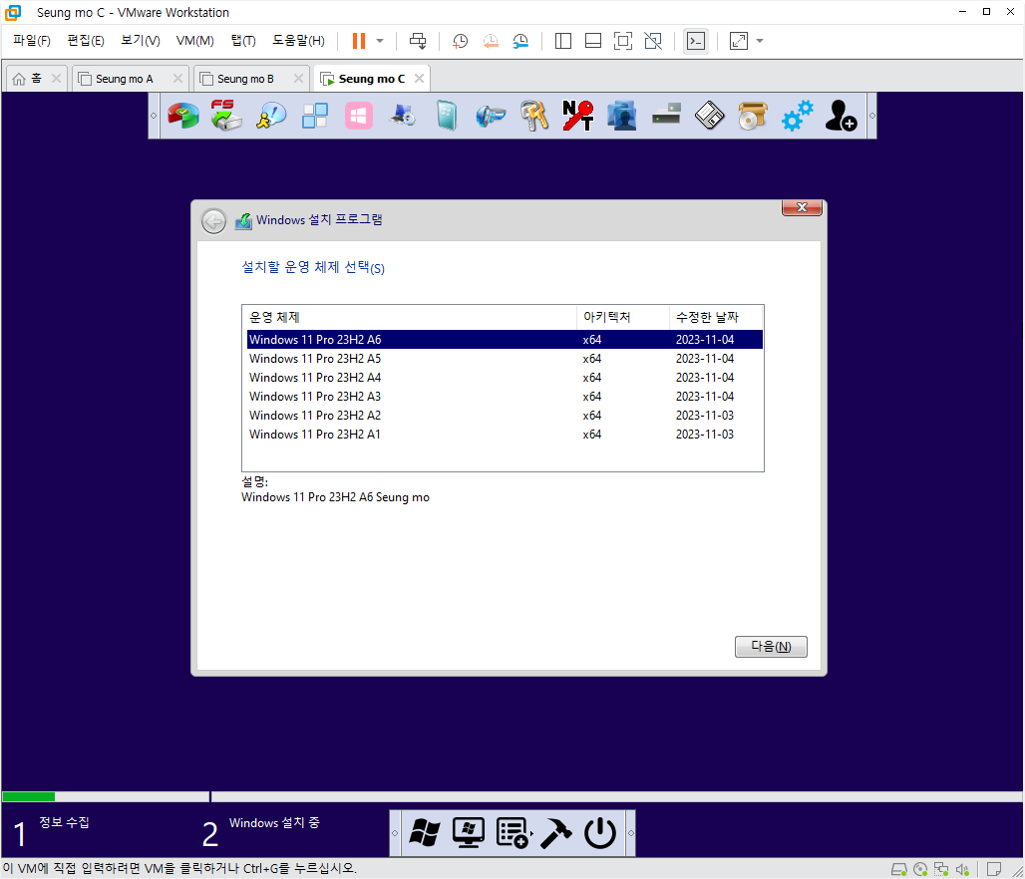This screenshot has height=879, width=1025.
Task: Open the VM(M) menu
Action: 194,41
